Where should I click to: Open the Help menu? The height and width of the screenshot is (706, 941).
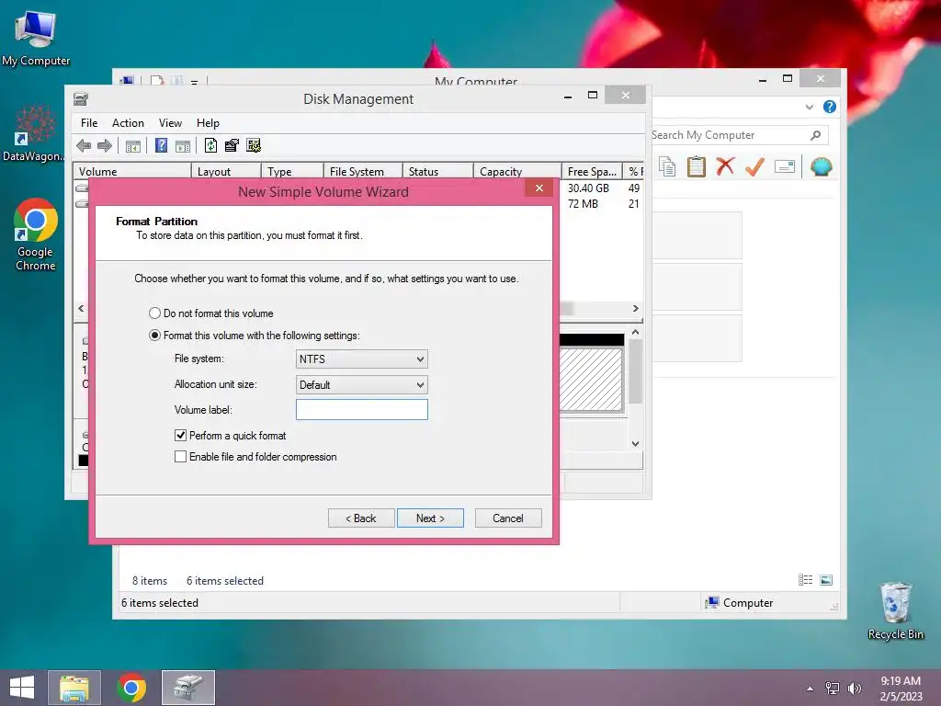208,123
